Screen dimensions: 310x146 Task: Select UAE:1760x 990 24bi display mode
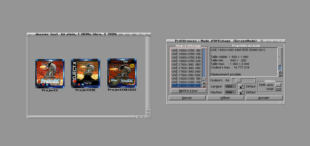(x=186, y=71)
